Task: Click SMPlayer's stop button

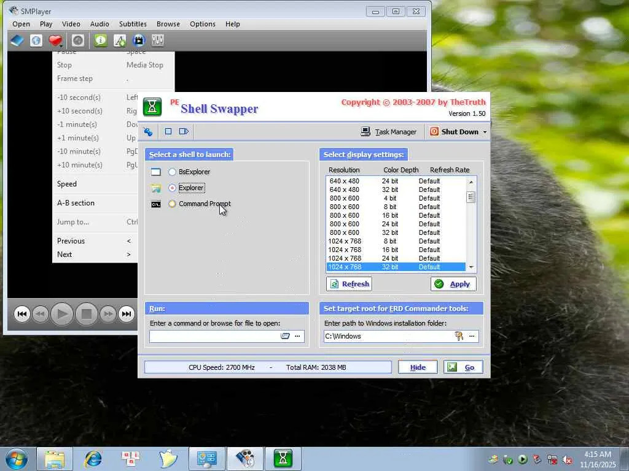Action: (x=86, y=314)
